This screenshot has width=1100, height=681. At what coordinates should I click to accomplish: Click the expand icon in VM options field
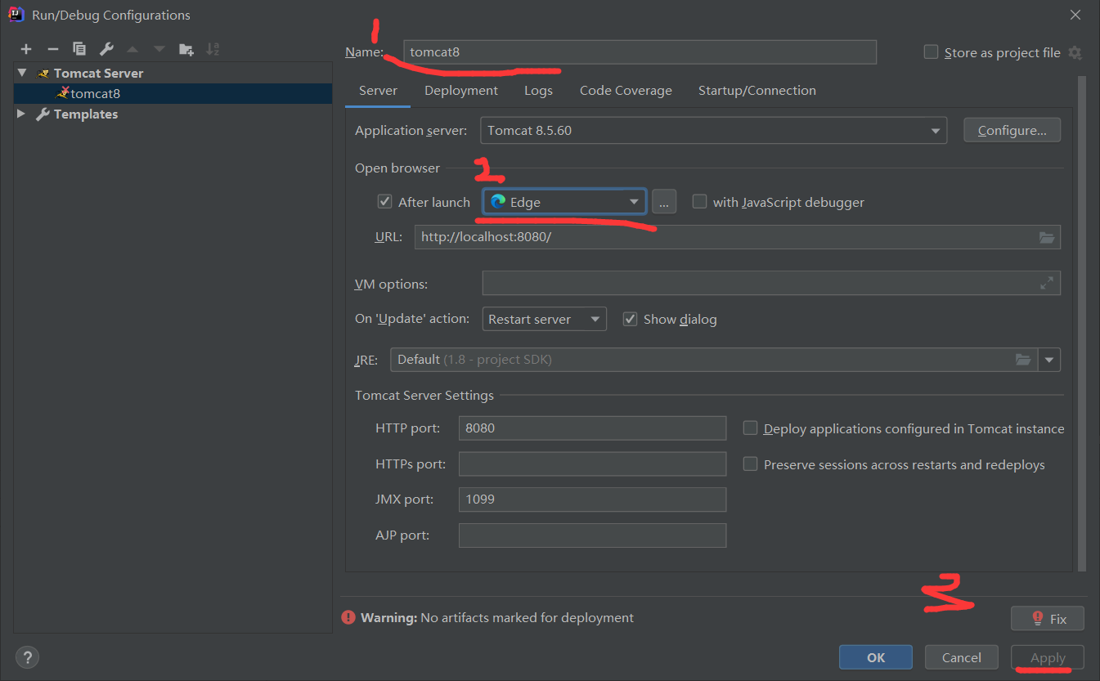pos(1046,283)
